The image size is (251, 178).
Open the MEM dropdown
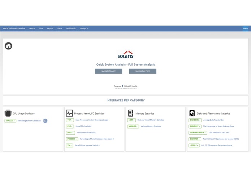tap(131, 120)
